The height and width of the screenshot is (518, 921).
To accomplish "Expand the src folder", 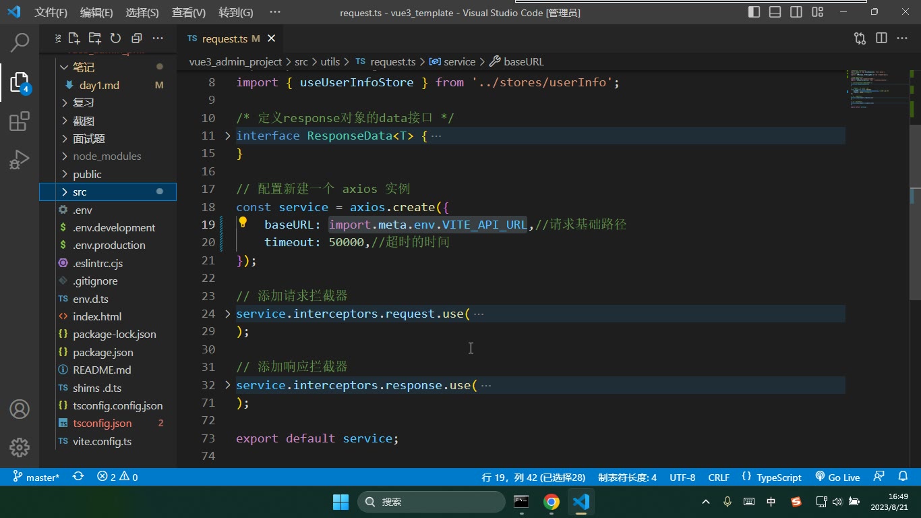I will pos(108,192).
